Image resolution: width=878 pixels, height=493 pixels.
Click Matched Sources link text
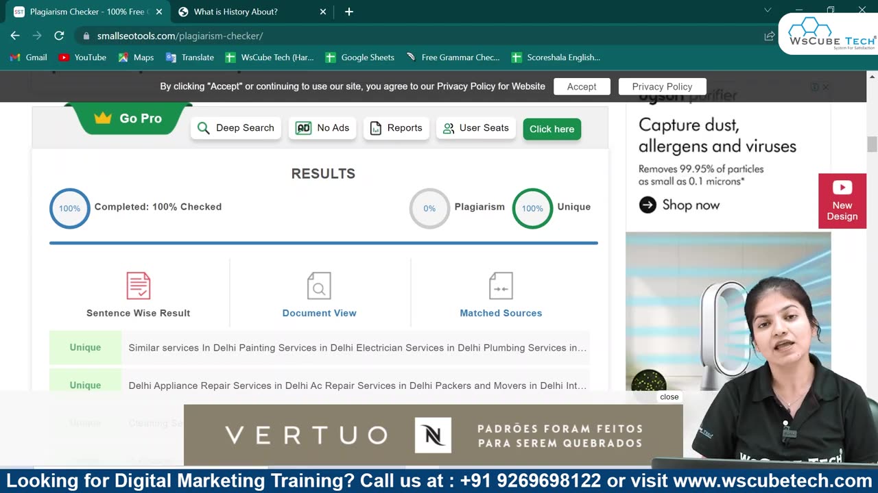[x=501, y=313]
